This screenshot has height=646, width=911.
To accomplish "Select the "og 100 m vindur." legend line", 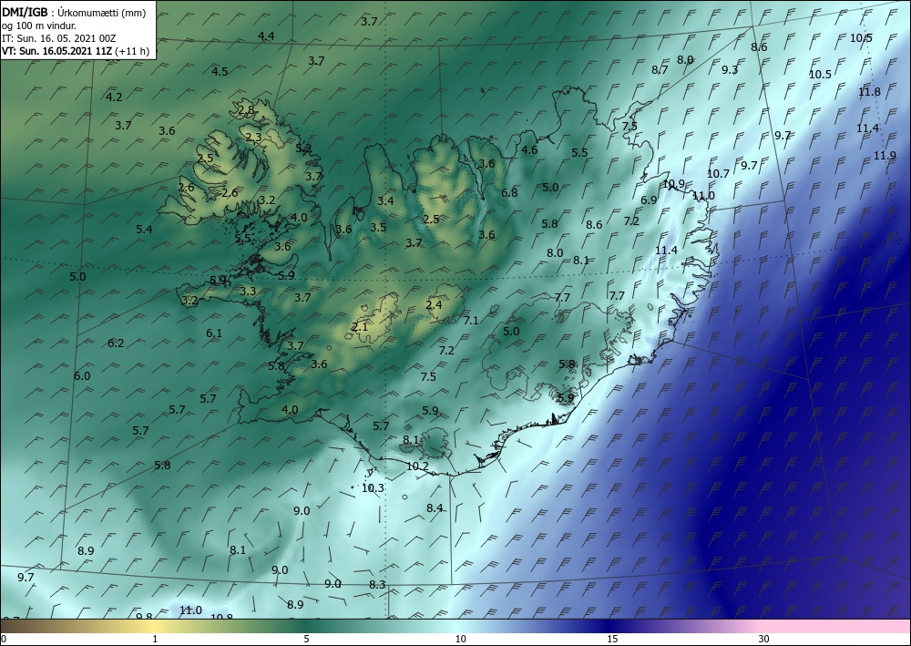I will pos(39,25).
